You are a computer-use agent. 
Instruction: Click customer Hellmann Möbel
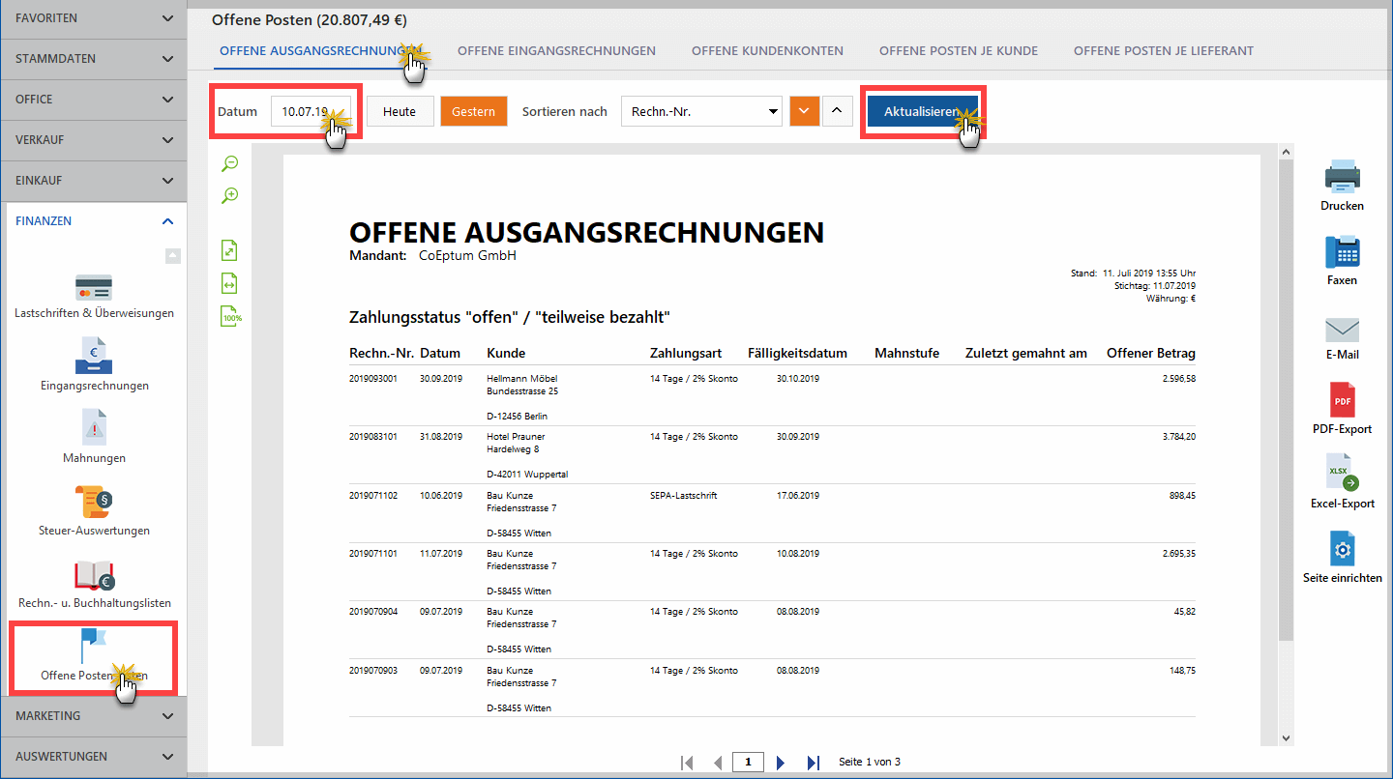coord(522,379)
